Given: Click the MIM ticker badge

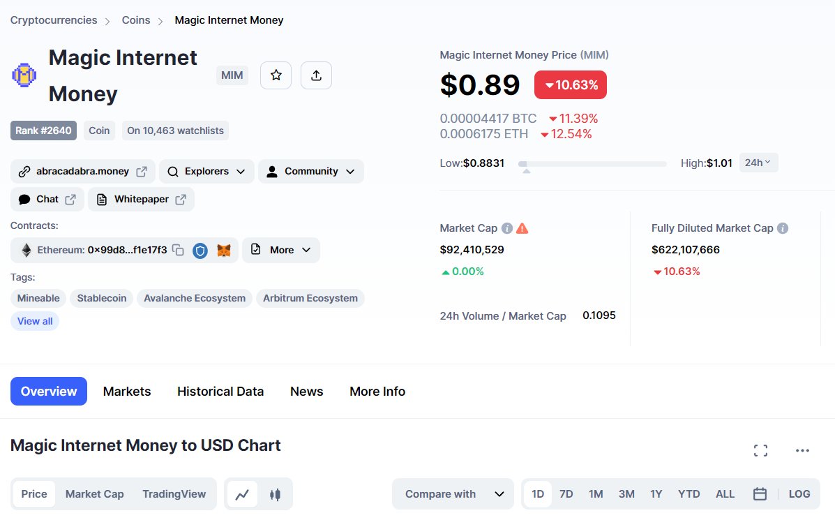Looking at the screenshot, I should [232, 75].
